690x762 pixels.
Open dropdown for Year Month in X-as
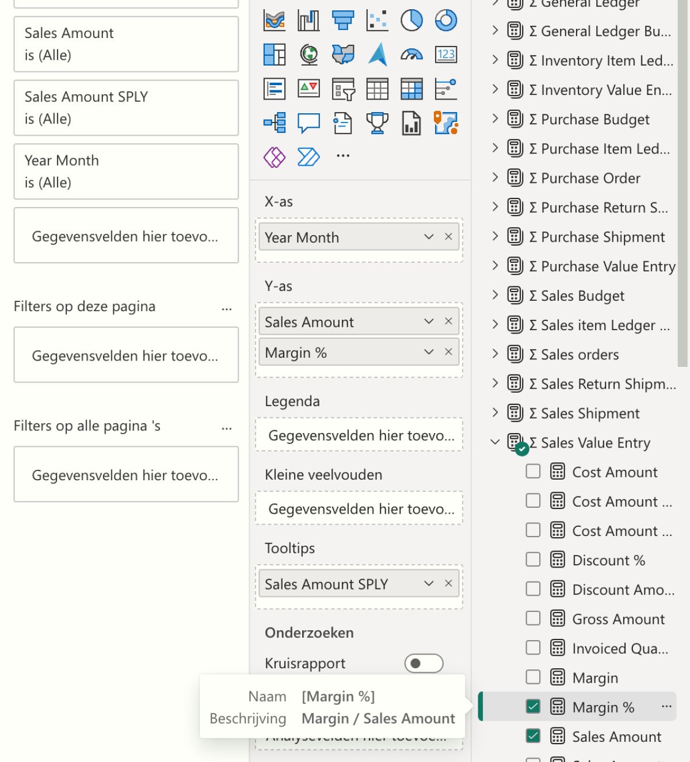click(x=429, y=237)
